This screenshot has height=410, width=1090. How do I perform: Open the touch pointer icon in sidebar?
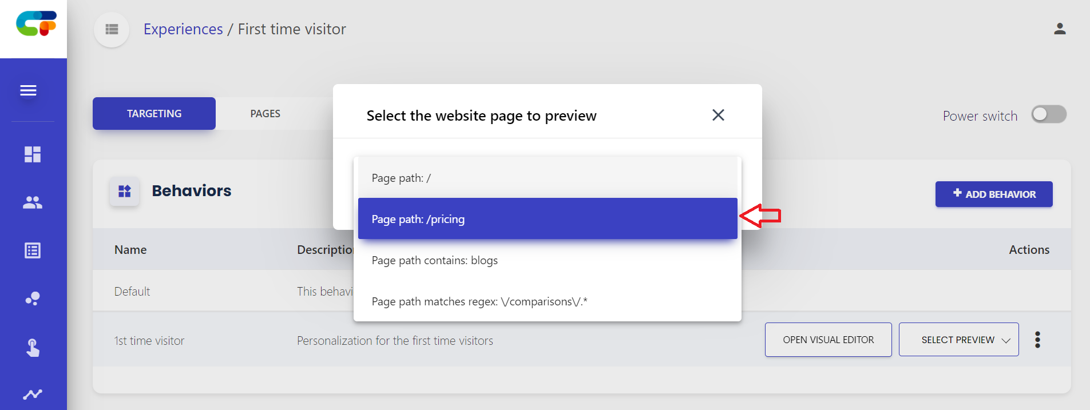click(33, 348)
